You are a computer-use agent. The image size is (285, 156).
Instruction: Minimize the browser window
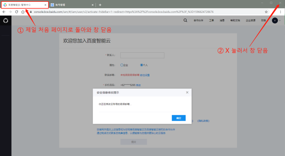tap(262, 3)
